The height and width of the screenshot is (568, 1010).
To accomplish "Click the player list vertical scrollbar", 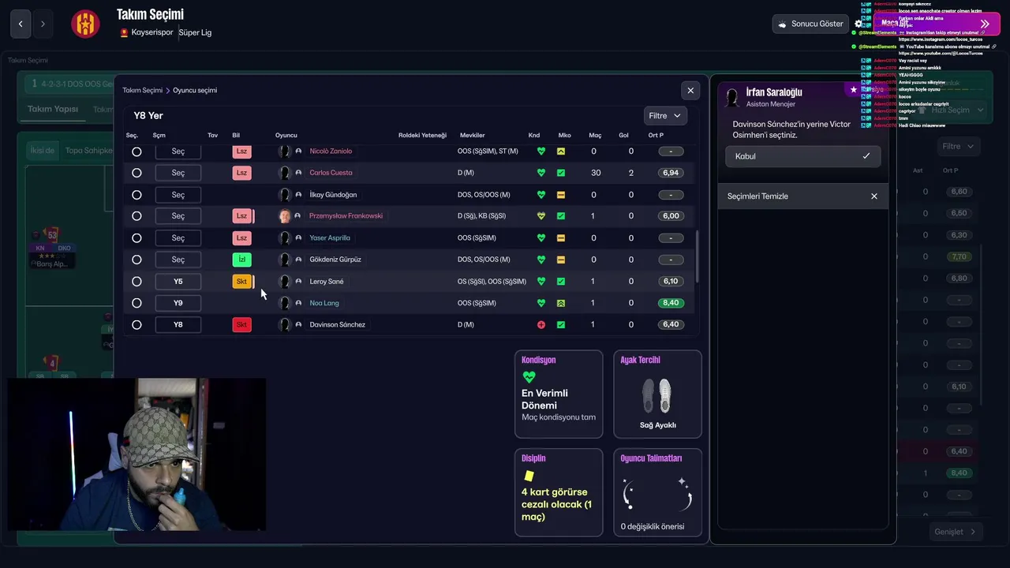I will click(696, 256).
